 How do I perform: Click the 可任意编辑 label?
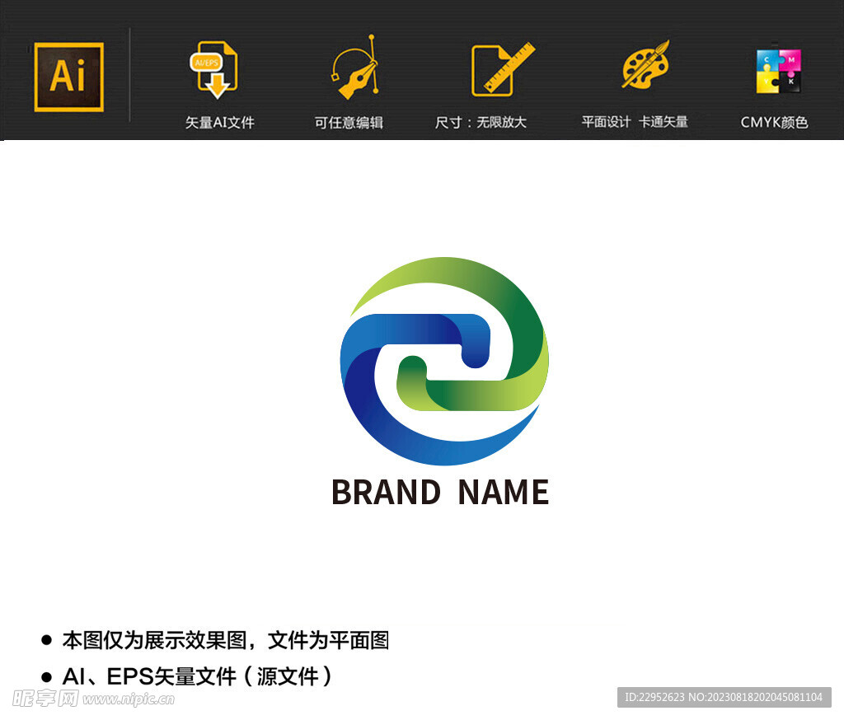(349, 121)
